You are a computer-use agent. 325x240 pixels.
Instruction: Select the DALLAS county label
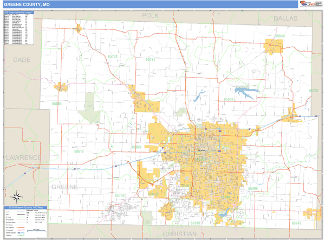285,18
